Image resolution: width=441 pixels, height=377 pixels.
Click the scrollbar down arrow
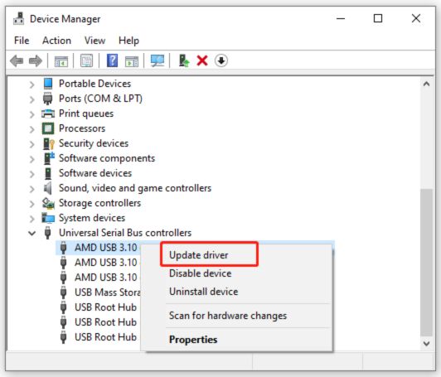pyautogui.click(x=427, y=344)
